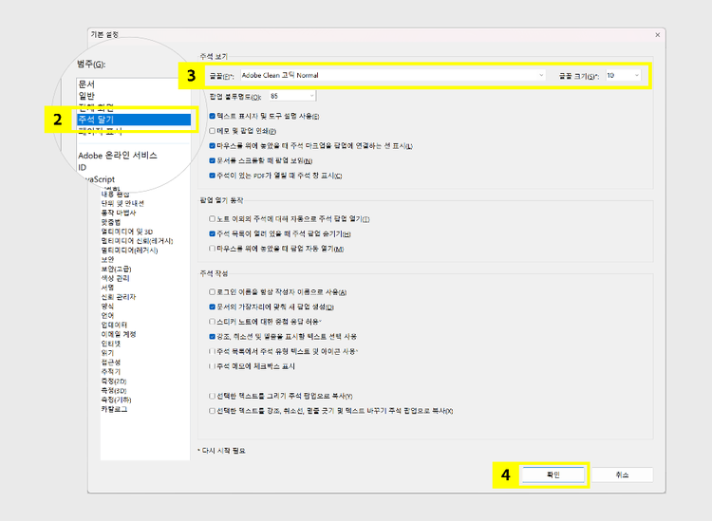
Task: Select ID in the category list
Action: point(83,167)
